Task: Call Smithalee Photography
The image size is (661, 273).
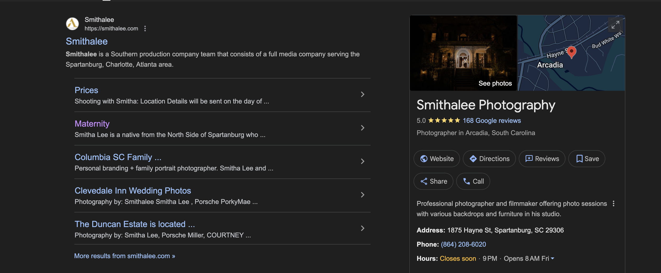Action: click(x=473, y=181)
